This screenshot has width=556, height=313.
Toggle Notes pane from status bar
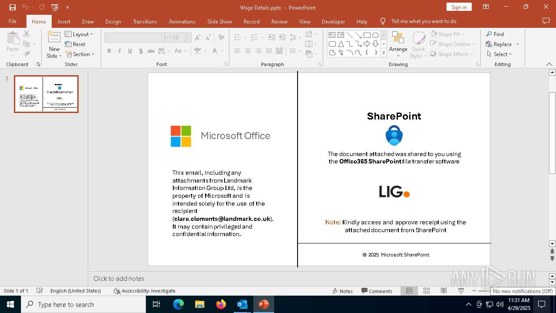[342, 291]
